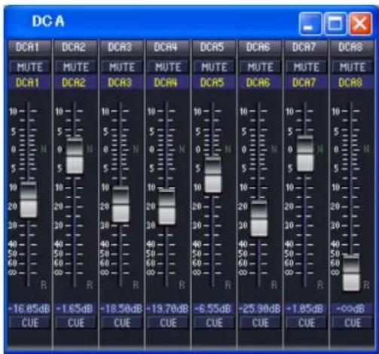
Task: Click the DCA7 fader knob
Action: point(305,154)
